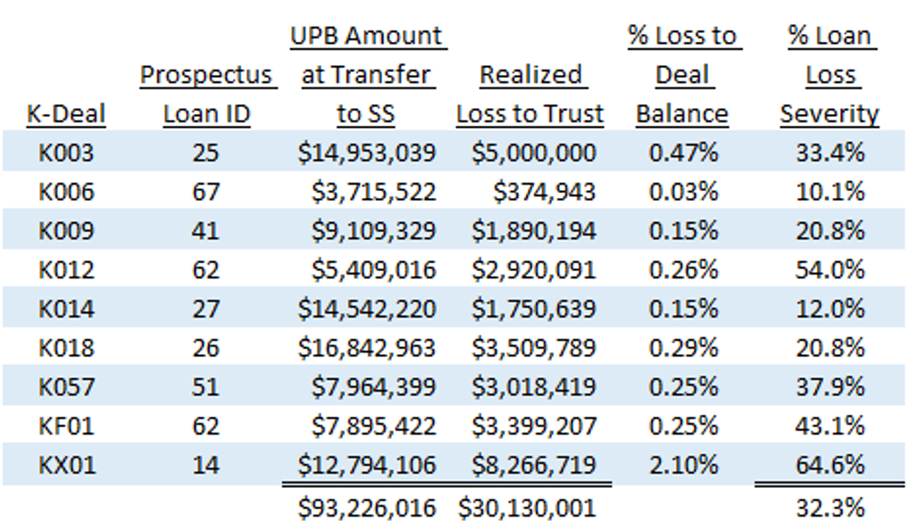Select the % Loan Loss Severity header
The height and width of the screenshot is (521, 909).
[830, 76]
